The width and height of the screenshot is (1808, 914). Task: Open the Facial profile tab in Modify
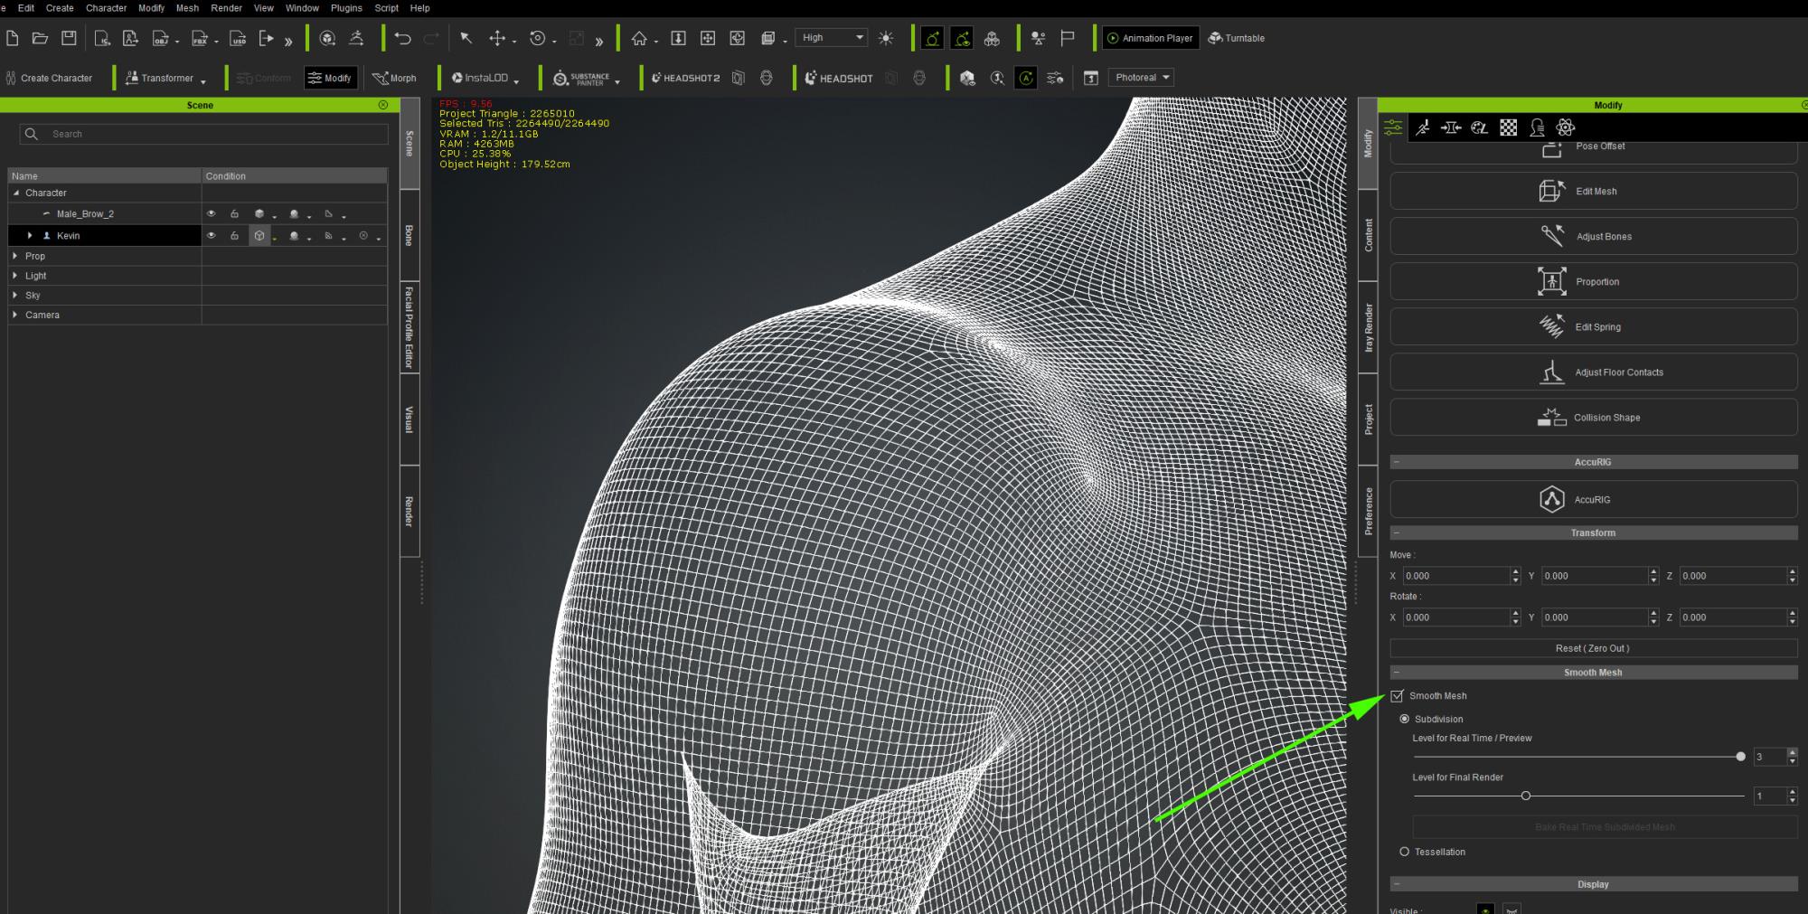[x=1537, y=127]
